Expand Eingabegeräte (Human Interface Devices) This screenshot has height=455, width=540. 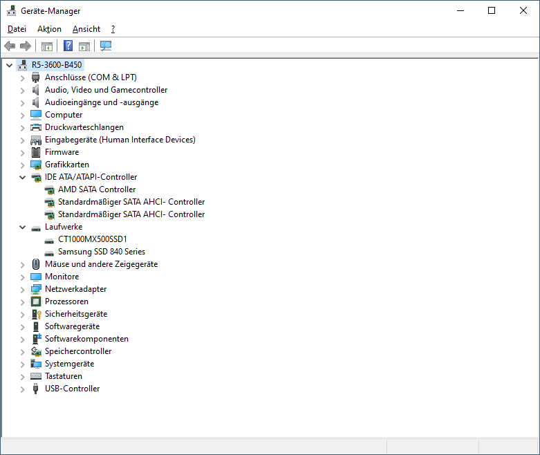point(22,140)
